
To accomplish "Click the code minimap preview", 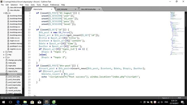I will pos(177,33).
